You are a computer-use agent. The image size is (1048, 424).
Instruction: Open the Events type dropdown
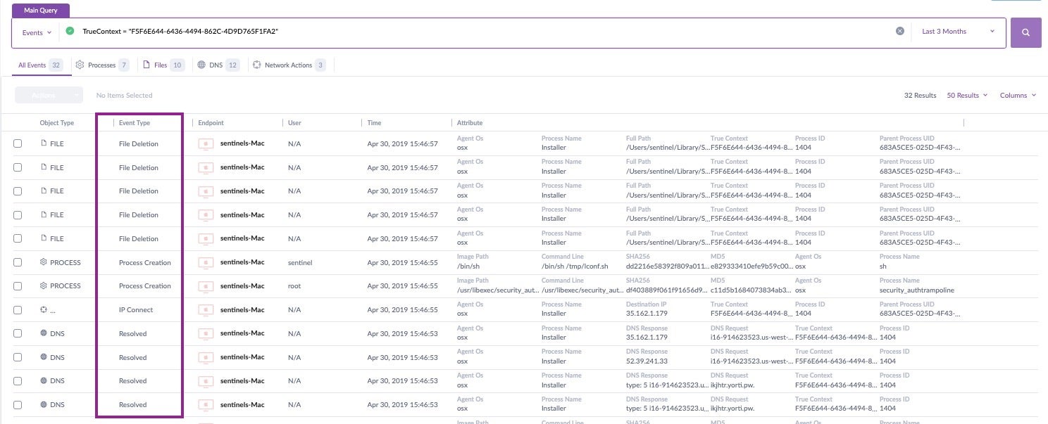pyautogui.click(x=37, y=32)
